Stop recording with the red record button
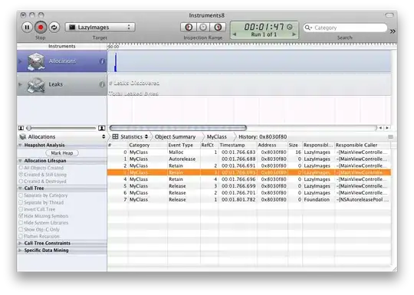 [x=41, y=27]
